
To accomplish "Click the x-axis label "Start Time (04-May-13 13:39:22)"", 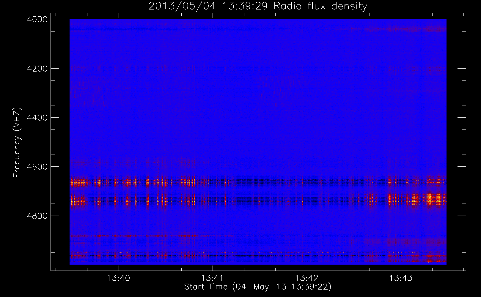I will coord(258,287).
